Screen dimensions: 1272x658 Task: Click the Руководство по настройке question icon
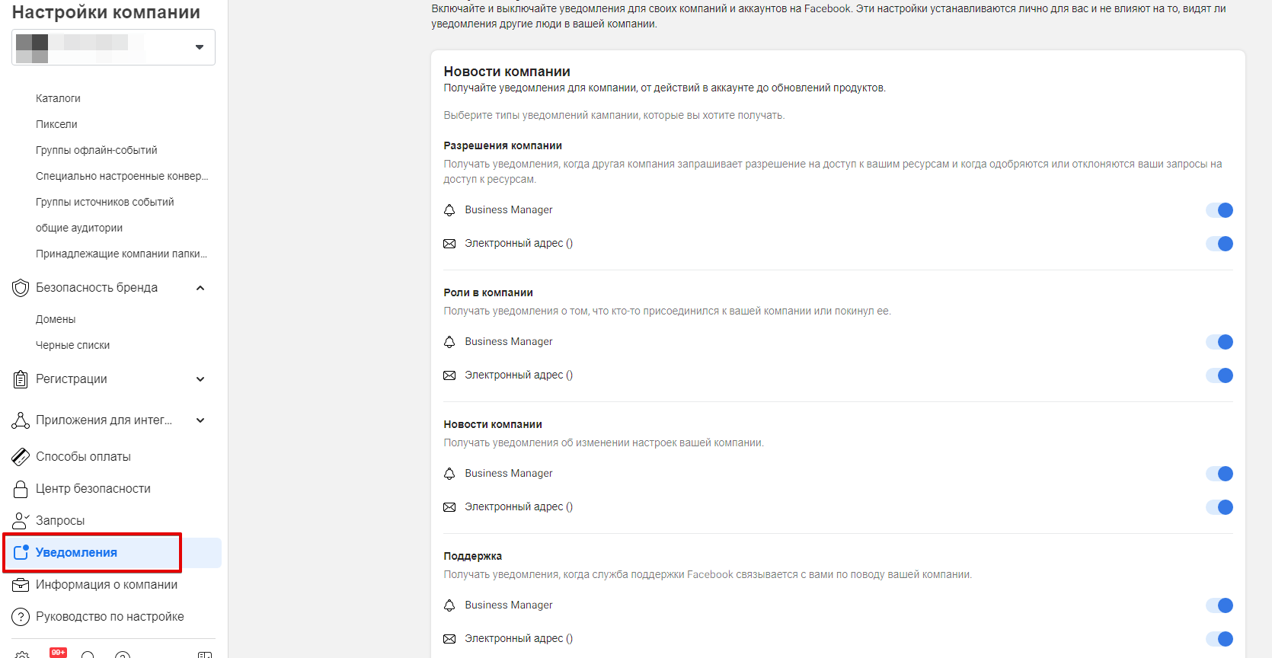21,617
